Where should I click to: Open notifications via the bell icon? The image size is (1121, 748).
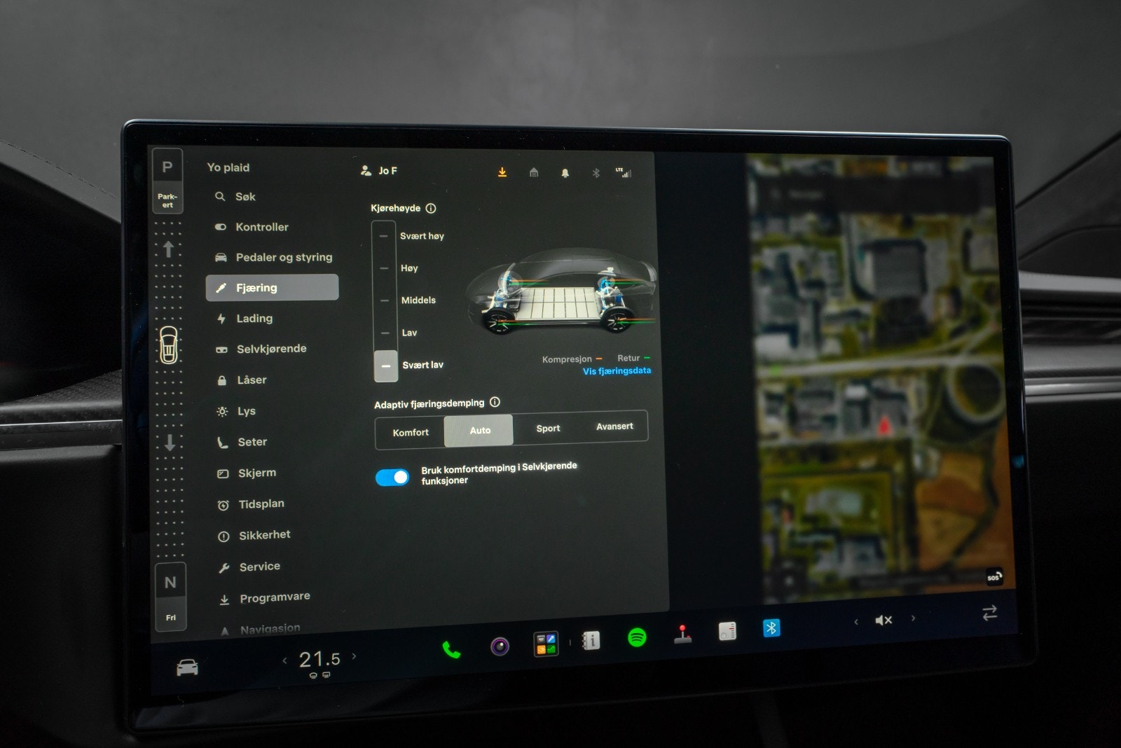click(x=565, y=173)
